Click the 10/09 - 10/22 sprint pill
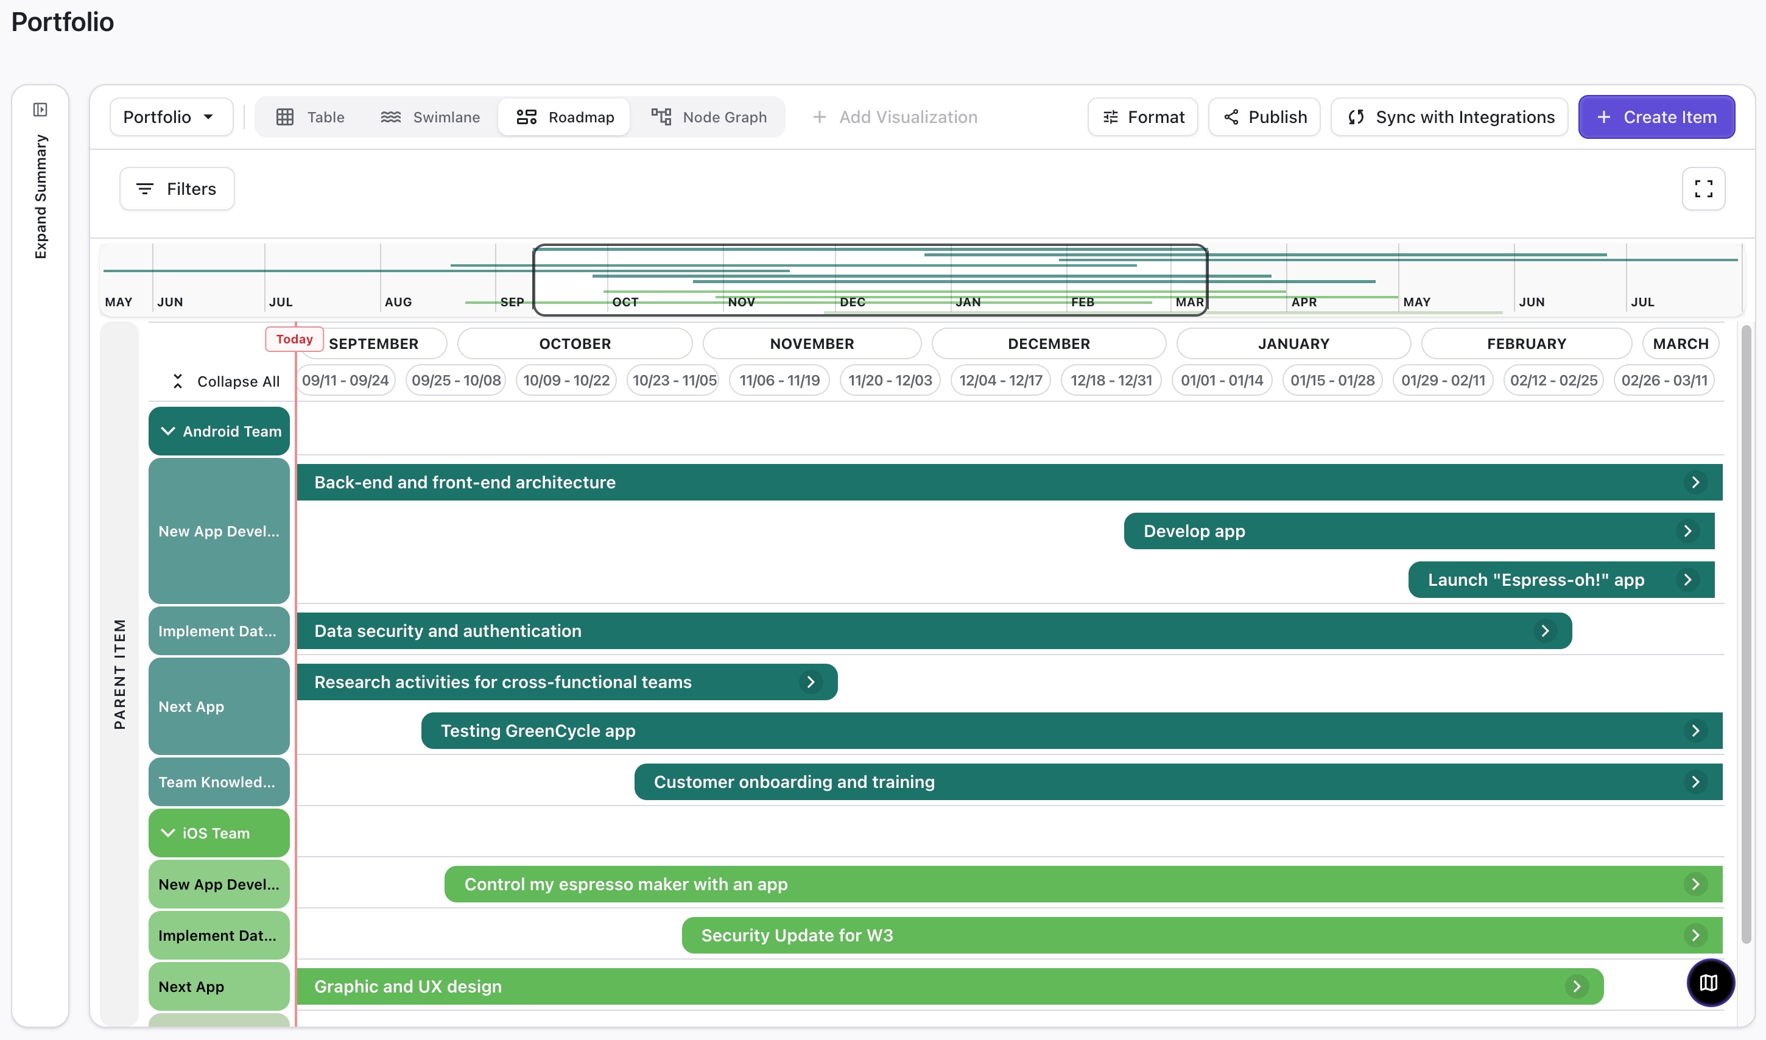 (x=566, y=381)
